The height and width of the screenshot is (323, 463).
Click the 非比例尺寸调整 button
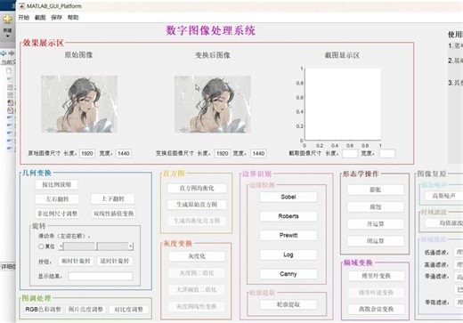57,214
